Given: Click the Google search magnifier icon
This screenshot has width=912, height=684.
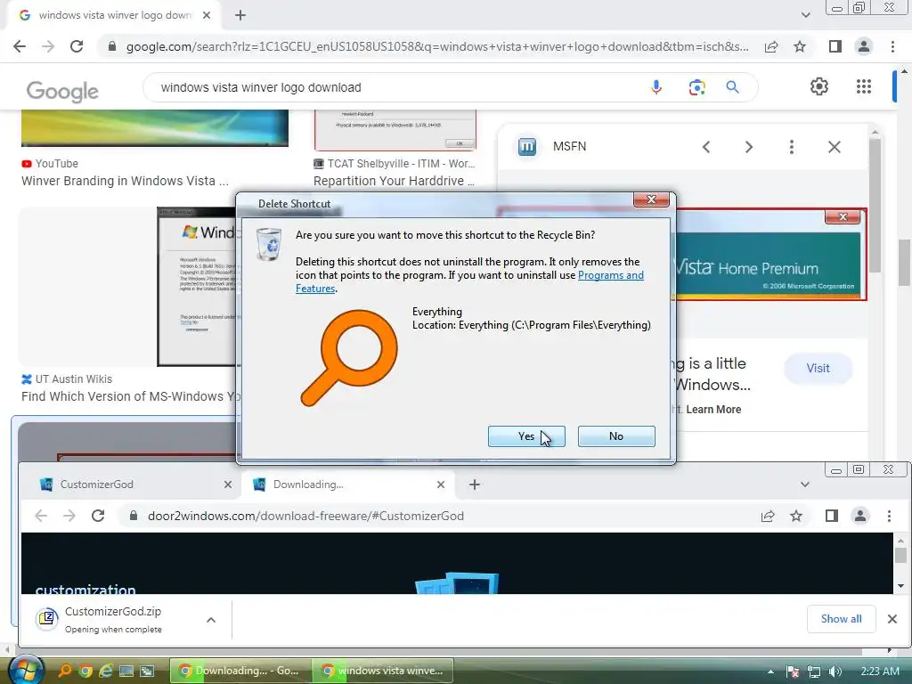Looking at the screenshot, I should [x=732, y=87].
